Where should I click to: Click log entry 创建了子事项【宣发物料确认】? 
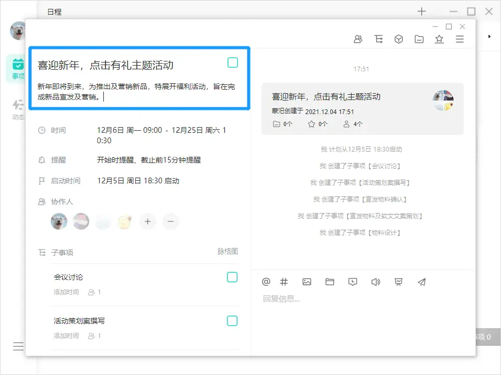coord(360,199)
